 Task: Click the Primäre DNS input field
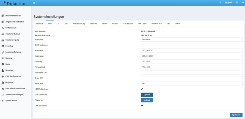tap(191, 67)
